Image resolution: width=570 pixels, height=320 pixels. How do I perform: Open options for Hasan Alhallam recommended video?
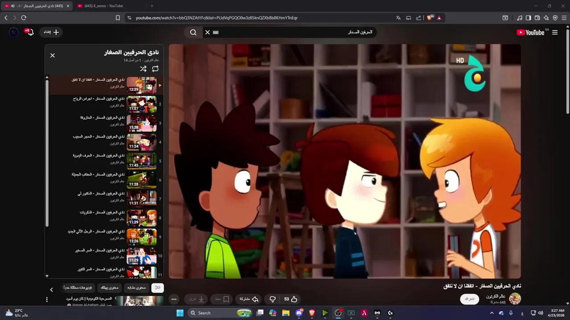point(47,300)
